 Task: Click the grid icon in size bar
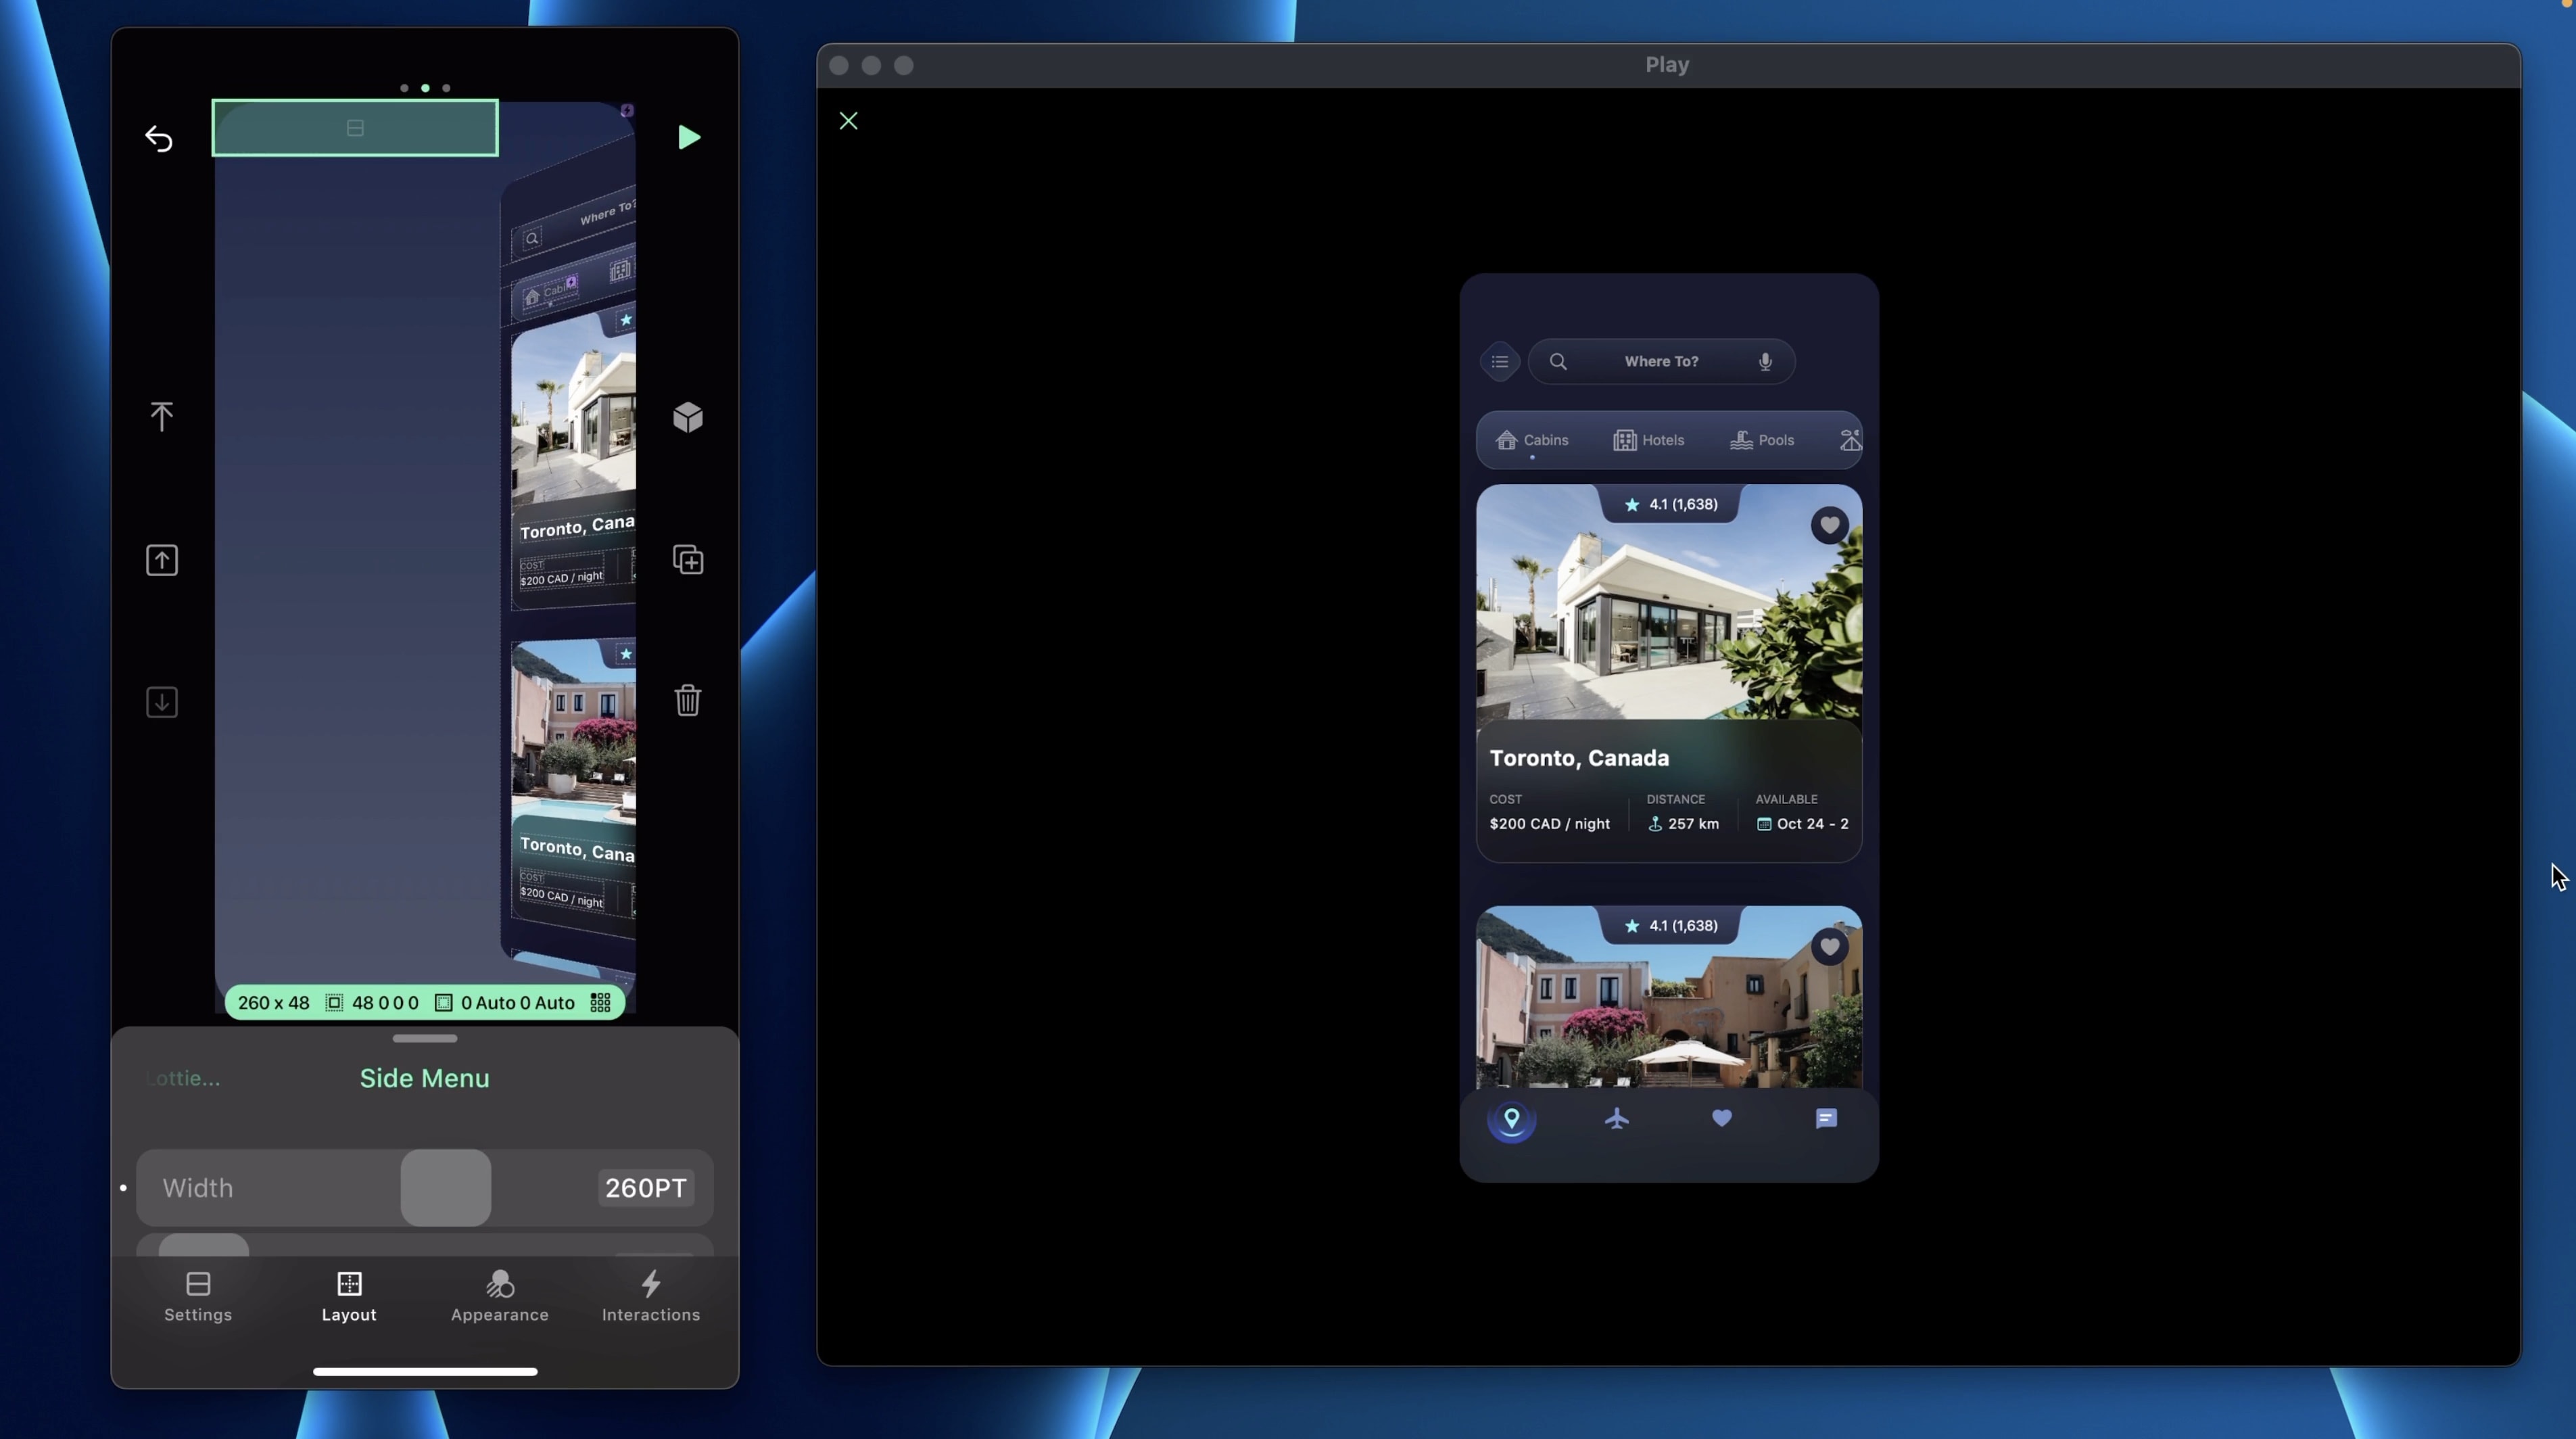pyautogui.click(x=600, y=1003)
